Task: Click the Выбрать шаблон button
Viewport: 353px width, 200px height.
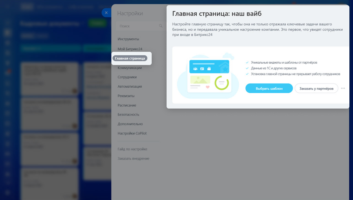Action: tap(269, 88)
